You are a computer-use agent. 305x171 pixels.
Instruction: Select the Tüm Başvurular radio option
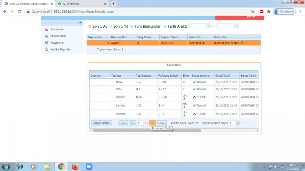point(132,26)
